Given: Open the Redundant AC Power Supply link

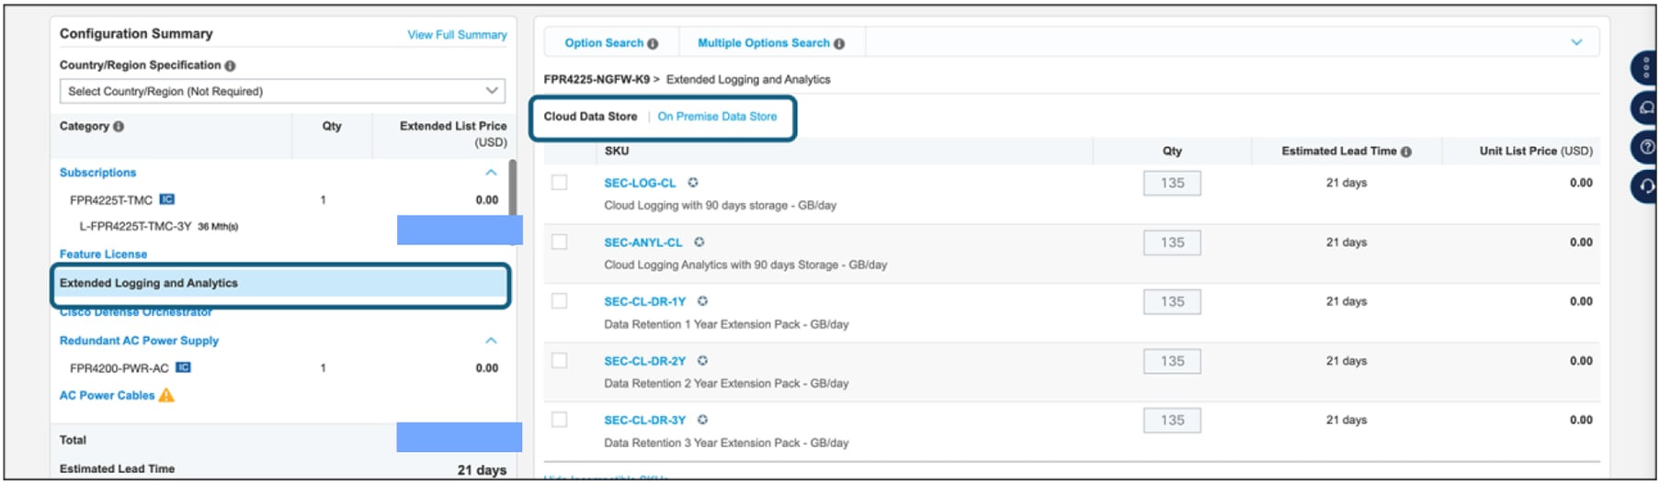Looking at the screenshot, I should pos(139,341).
